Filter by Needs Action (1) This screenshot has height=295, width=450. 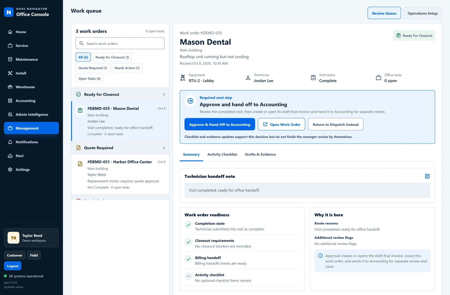127,68
